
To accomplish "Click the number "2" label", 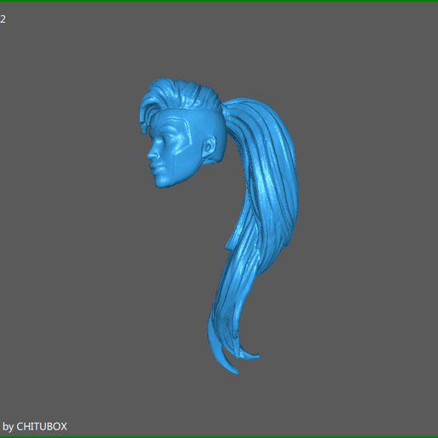I will (x=3, y=20).
